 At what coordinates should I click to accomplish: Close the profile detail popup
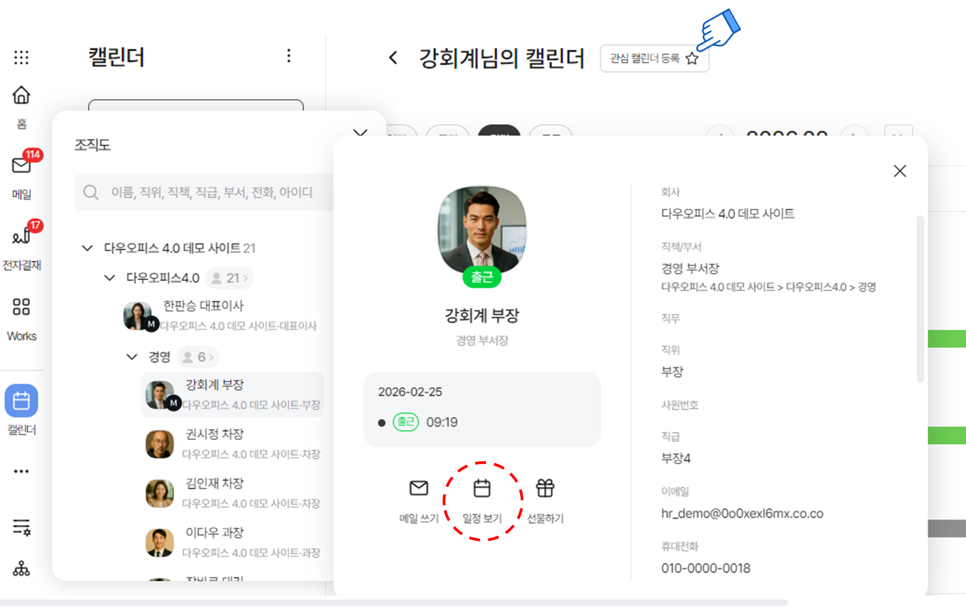coord(899,171)
